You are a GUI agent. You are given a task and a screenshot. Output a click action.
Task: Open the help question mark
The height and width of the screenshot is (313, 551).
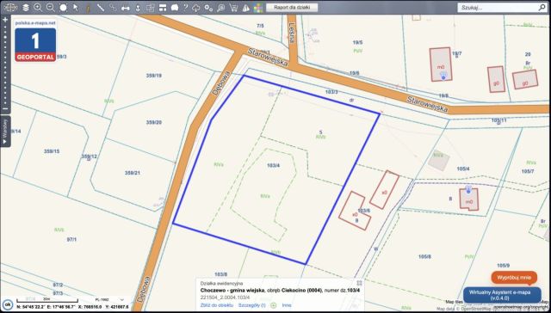pyautogui.click(x=186, y=8)
